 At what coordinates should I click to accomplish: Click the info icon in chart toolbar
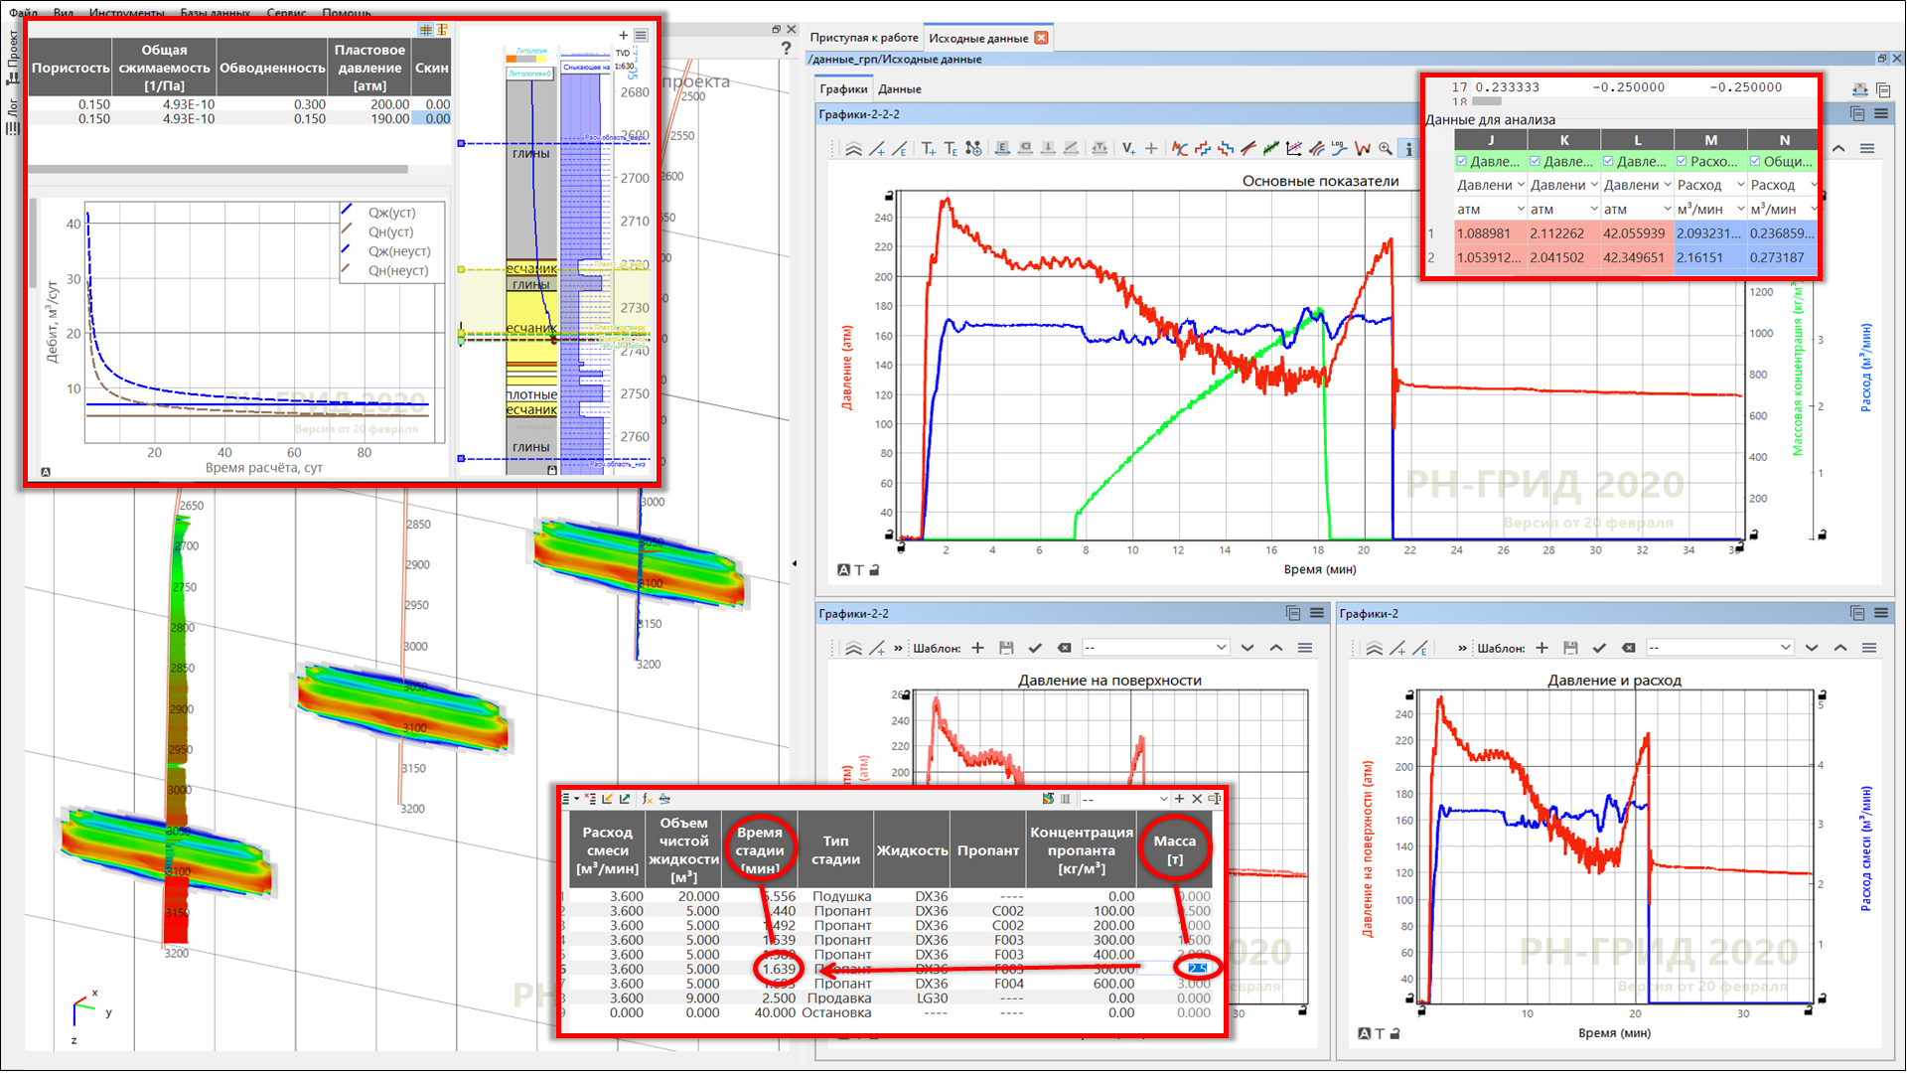(1408, 148)
